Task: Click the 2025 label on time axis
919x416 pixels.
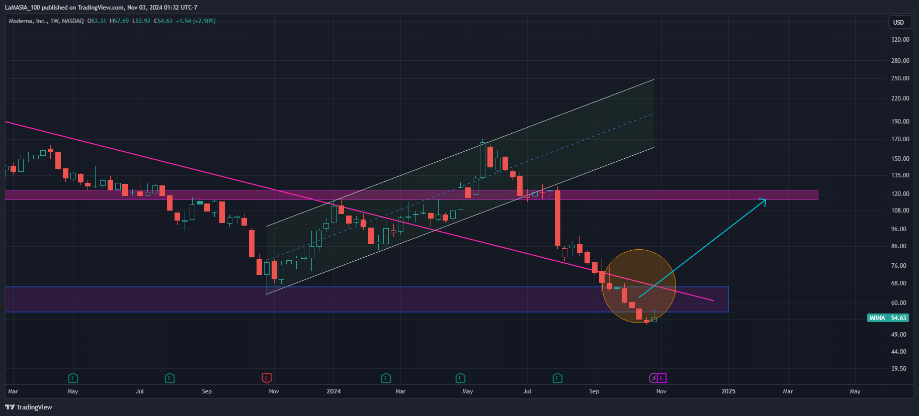Action: coord(728,391)
